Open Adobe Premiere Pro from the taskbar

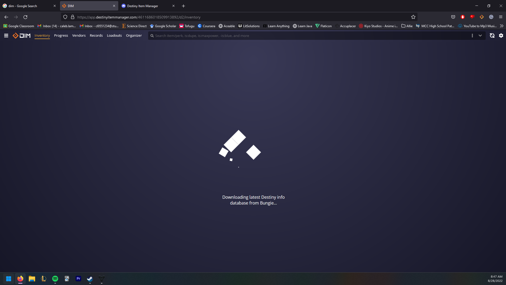78,279
